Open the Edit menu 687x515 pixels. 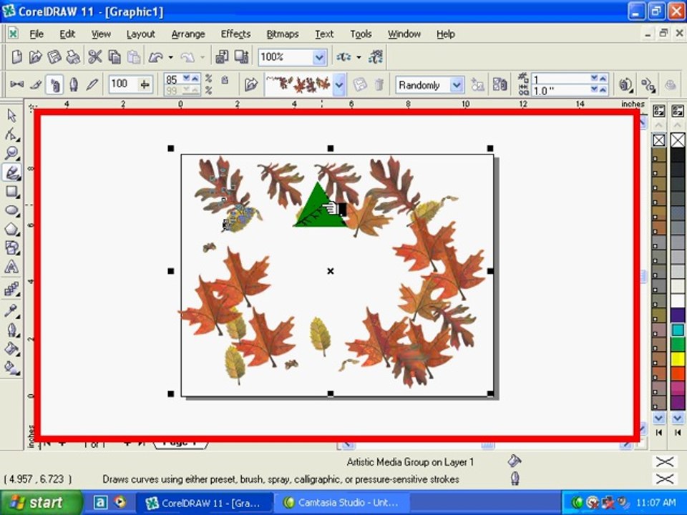(x=67, y=34)
